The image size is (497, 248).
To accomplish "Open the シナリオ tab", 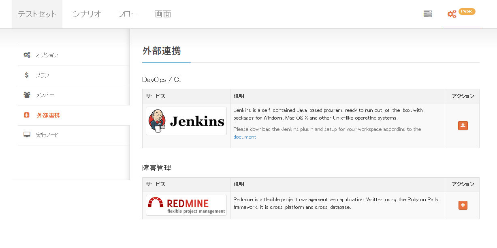I will point(87,14).
